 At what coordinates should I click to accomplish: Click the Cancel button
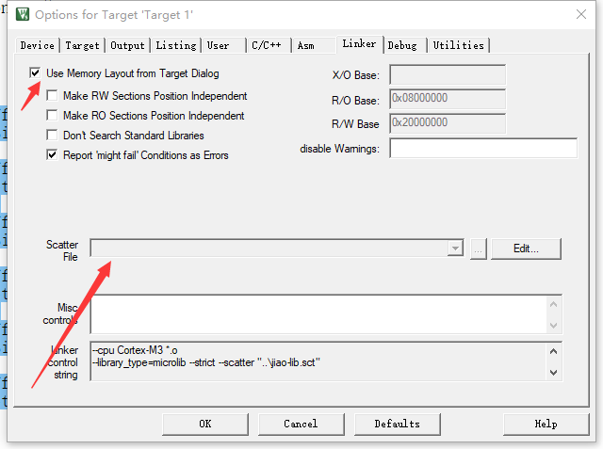point(301,424)
